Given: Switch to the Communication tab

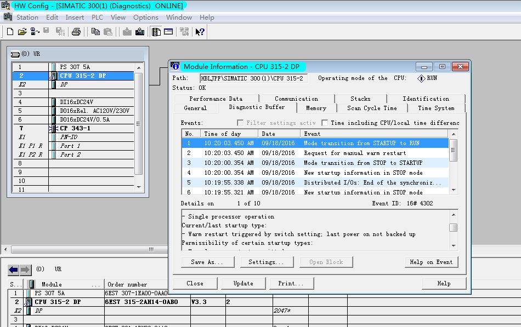Looking at the screenshot, I should (296, 99).
